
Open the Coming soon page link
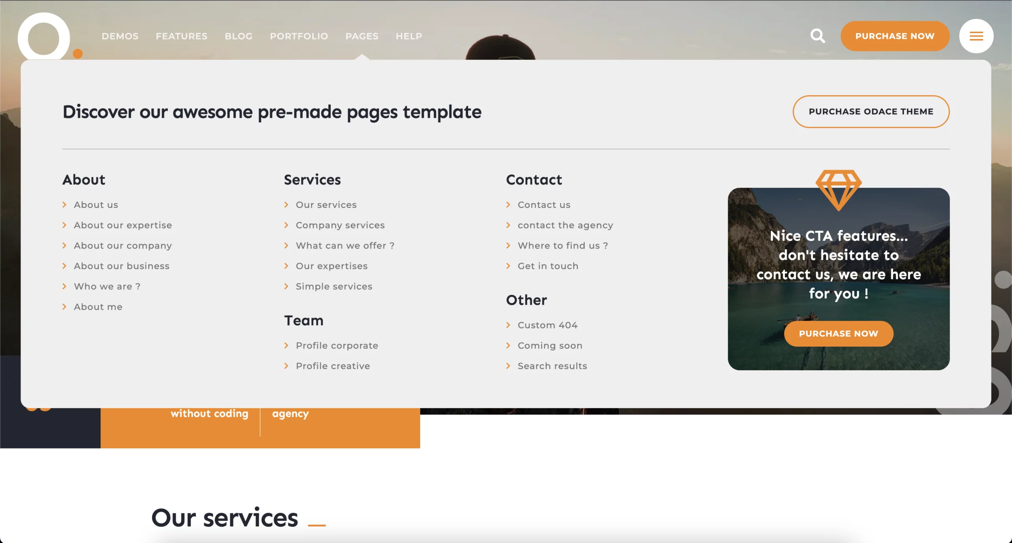550,345
